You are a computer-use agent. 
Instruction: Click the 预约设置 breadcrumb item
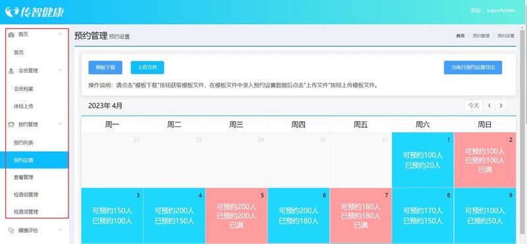point(506,36)
